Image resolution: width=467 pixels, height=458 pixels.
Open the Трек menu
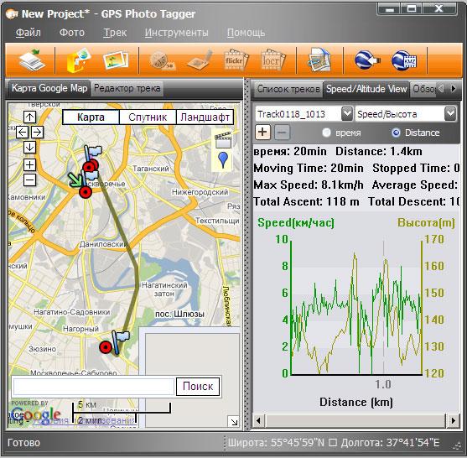[x=115, y=32]
